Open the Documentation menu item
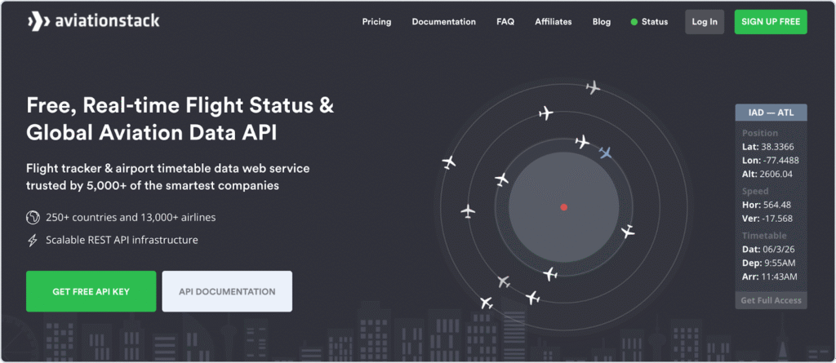 [443, 22]
